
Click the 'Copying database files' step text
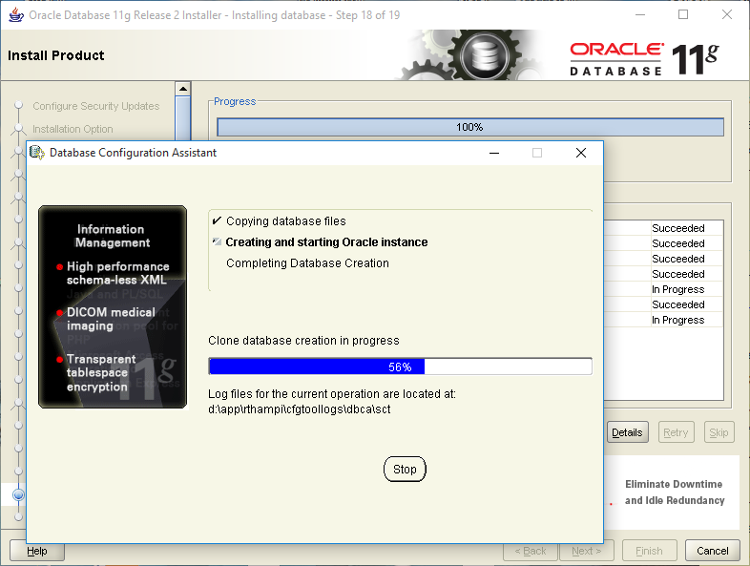tap(286, 221)
